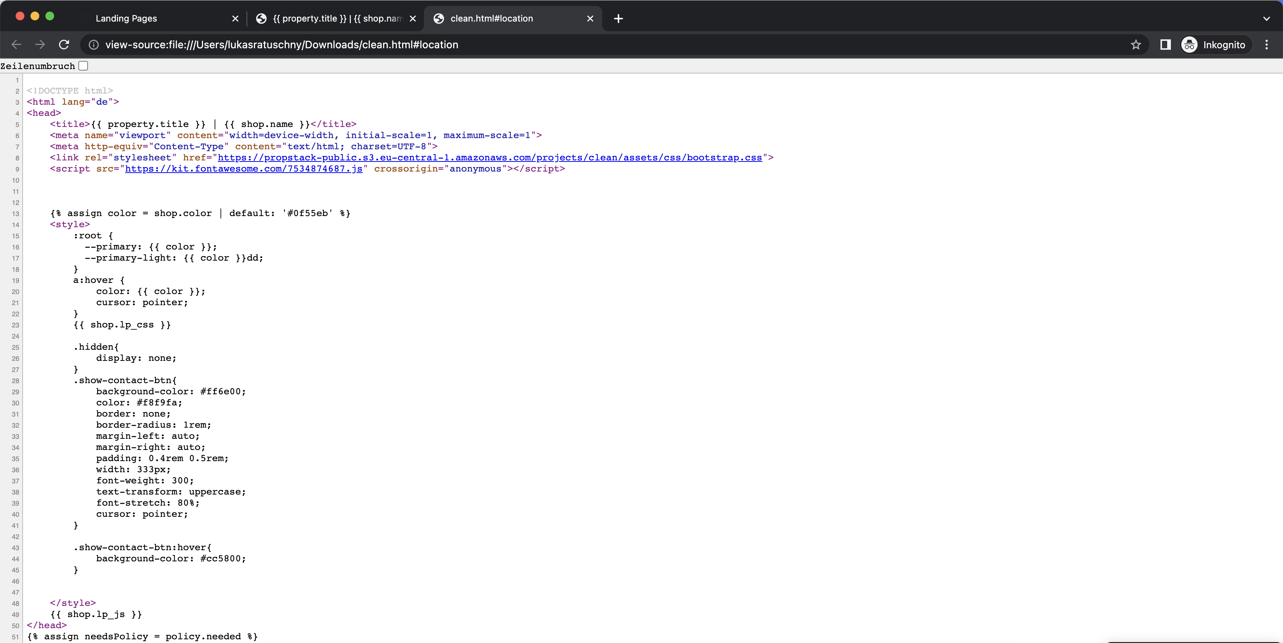Click the site info icon
Screen dimensions: 1283x643
(94, 45)
